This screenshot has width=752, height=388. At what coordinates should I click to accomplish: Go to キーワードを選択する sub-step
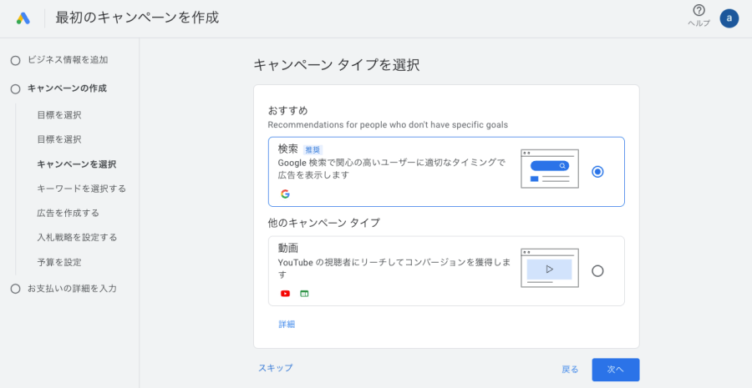tap(82, 189)
